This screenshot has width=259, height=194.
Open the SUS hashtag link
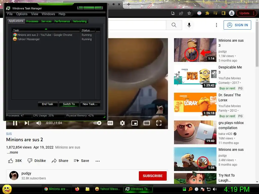click(9, 134)
